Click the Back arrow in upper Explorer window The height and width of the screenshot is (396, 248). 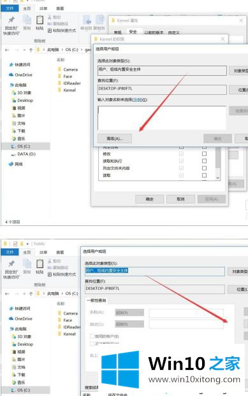click(7, 50)
